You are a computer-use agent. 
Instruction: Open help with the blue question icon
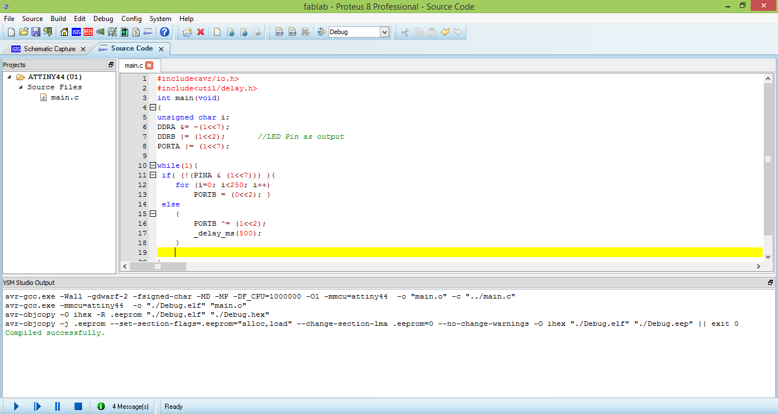[165, 32]
